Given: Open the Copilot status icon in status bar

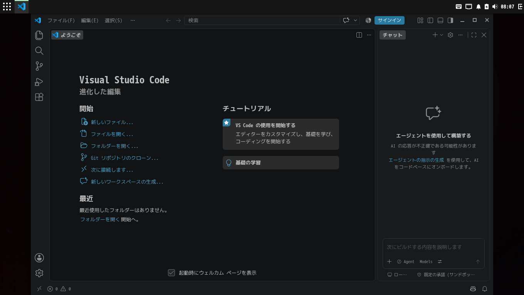Looking at the screenshot, I should [473, 289].
